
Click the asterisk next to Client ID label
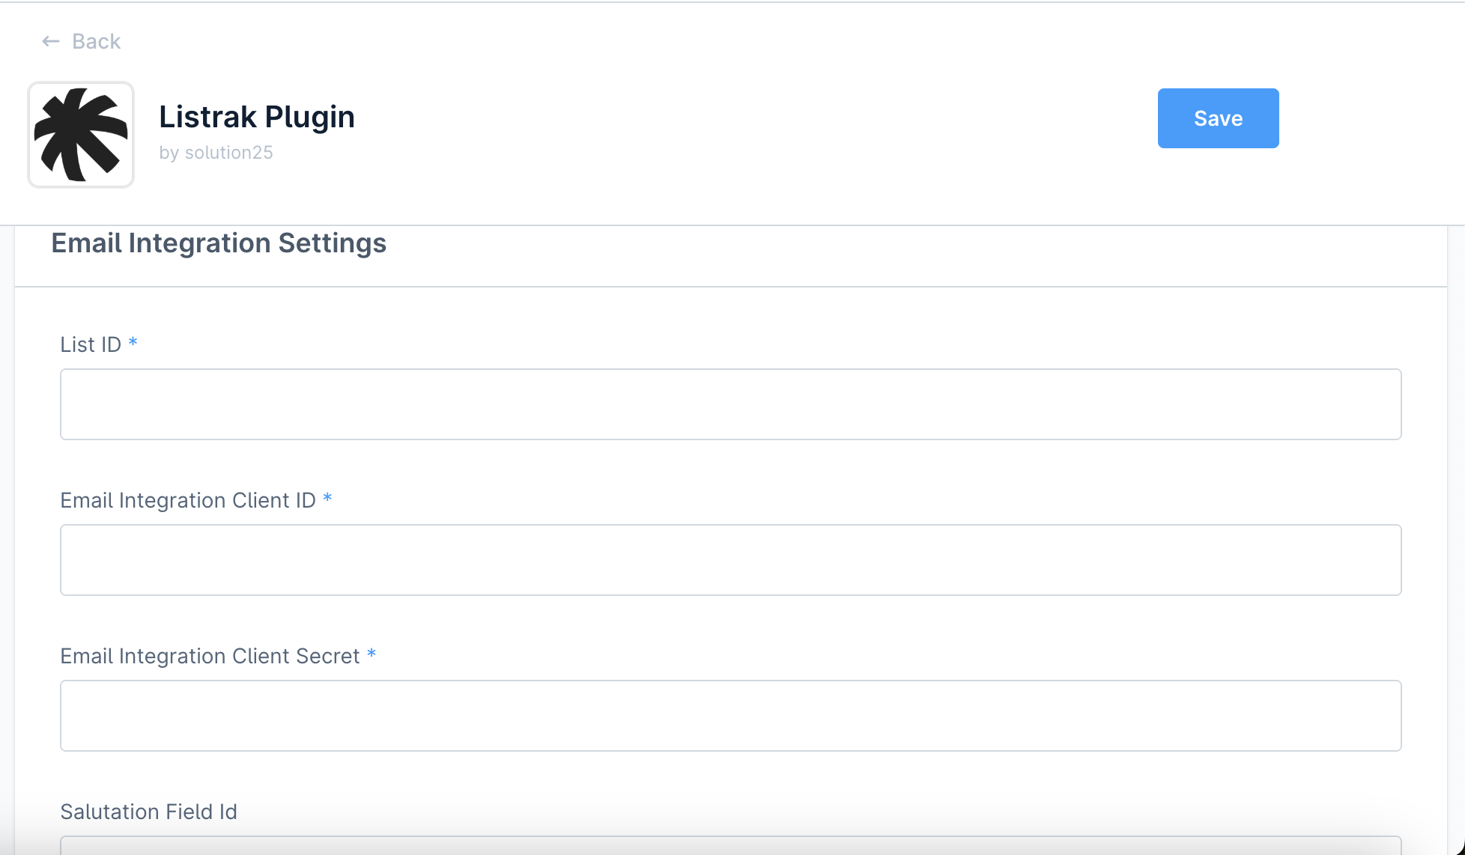327,499
